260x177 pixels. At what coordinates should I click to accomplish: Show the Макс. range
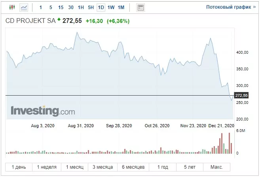(x=216, y=167)
